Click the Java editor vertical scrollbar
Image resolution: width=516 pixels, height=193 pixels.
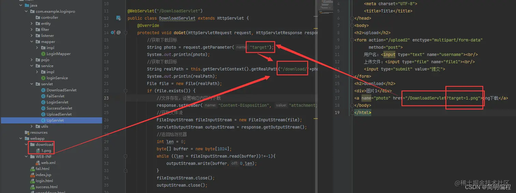click(316, 96)
